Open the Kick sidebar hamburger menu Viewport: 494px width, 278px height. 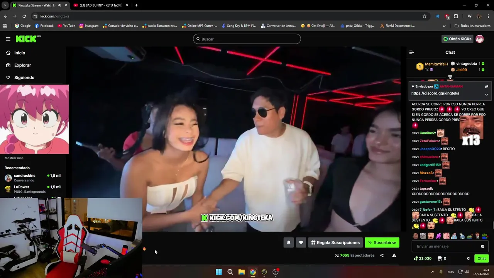8,39
